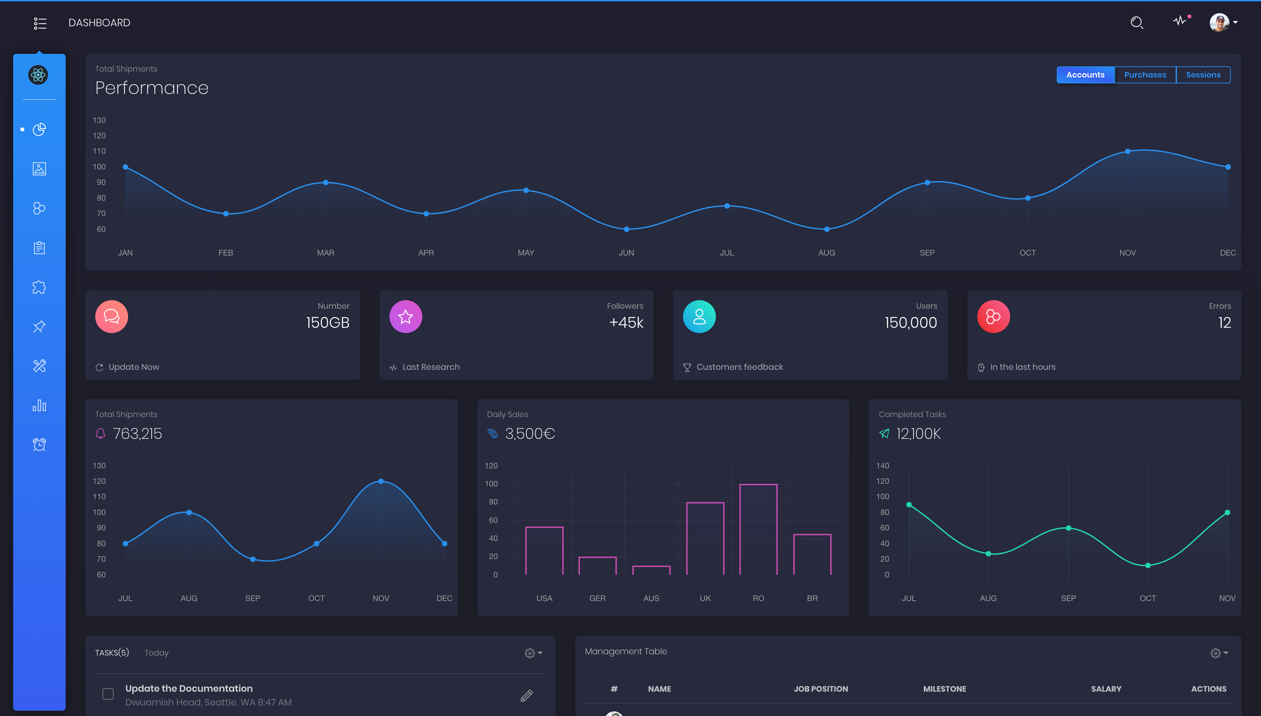Click the pencil edit icon for Update the Documentation

(x=526, y=695)
